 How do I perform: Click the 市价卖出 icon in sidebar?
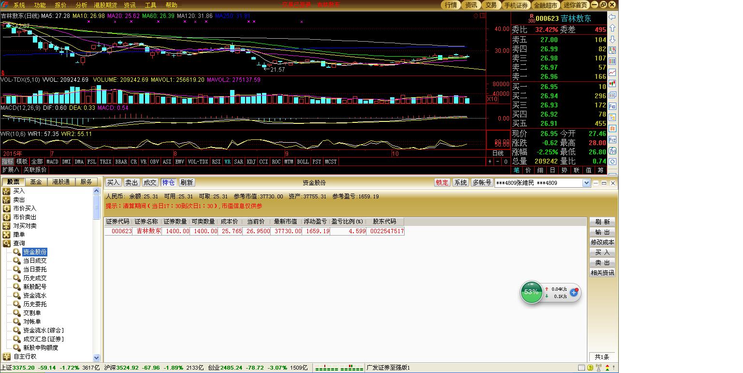point(6,217)
